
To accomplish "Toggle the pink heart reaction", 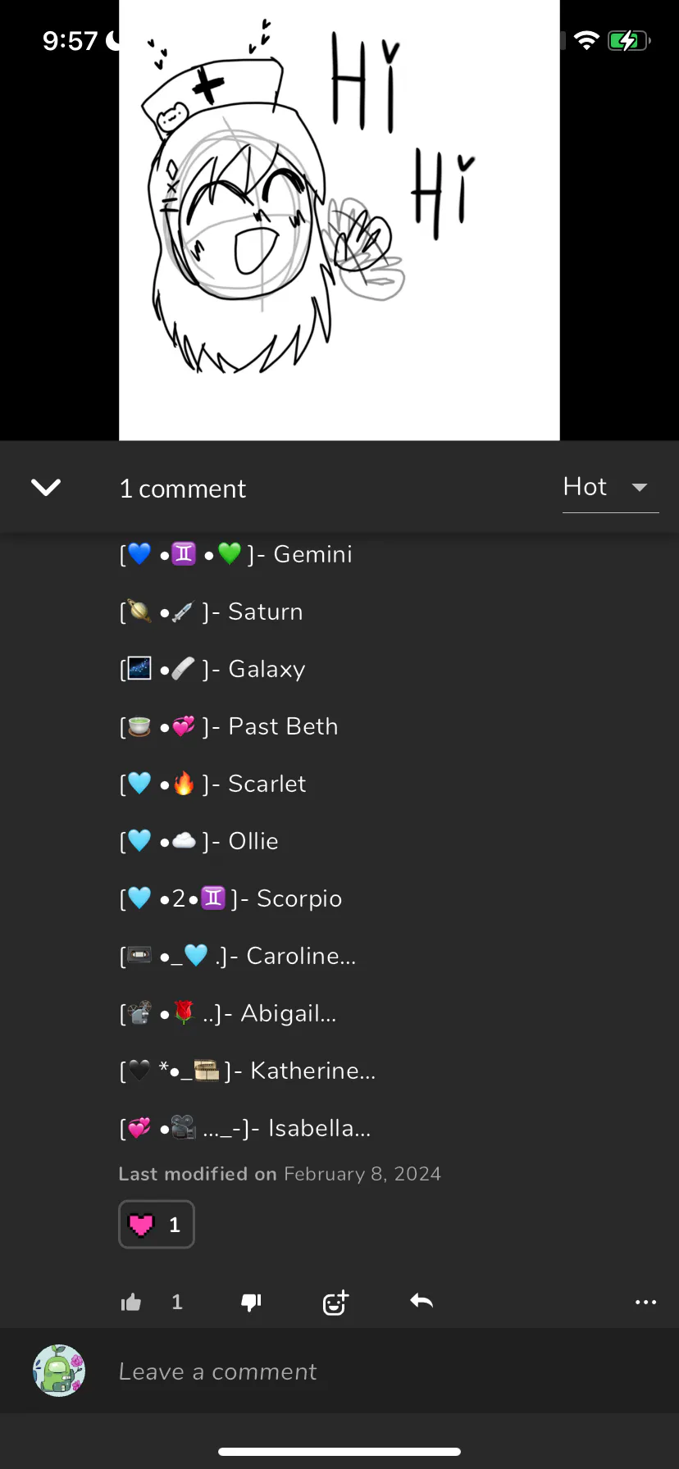I will point(157,1225).
